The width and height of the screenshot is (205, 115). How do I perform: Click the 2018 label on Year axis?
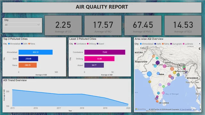tap(82, 108)
